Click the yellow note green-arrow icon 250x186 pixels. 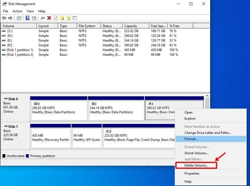click(62, 18)
